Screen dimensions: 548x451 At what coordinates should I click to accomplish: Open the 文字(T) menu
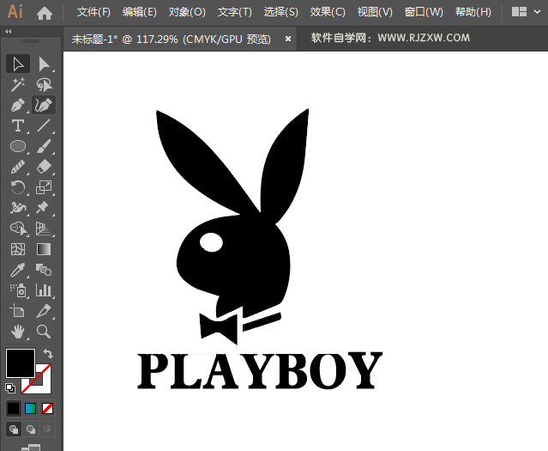[234, 12]
